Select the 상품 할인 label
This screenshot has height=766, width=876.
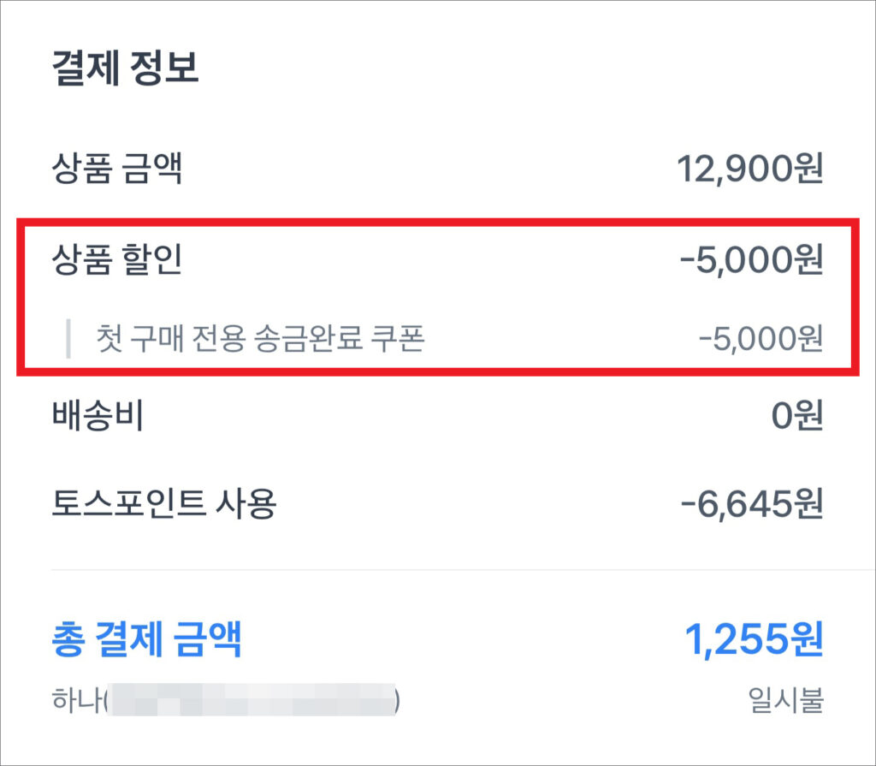(117, 261)
